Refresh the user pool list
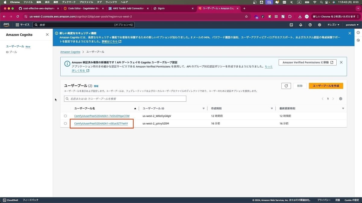Image resolution: width=362 pixels, height=203 pixels. (286, 86)
